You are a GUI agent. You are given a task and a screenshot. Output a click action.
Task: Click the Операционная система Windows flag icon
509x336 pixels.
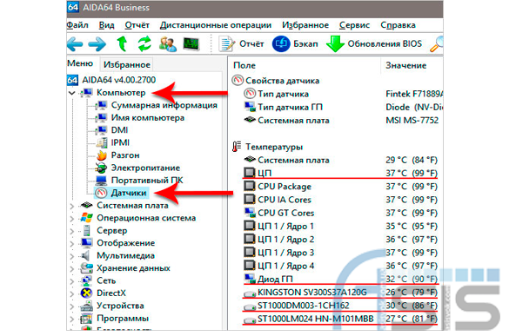pyautogui.click(x=87, y=218)
